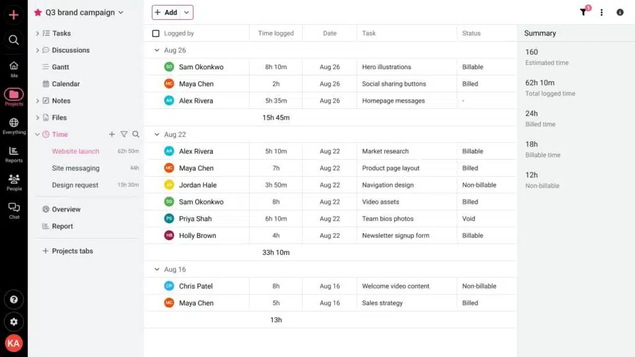Collapse the Time section chevron
Screen dimensions: 635x357
(x=37, y=134)
